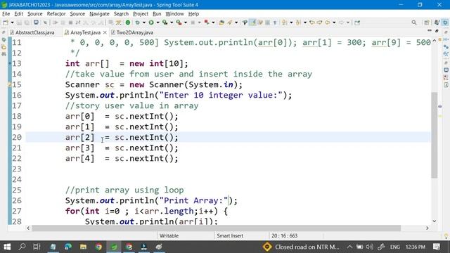The image size is (450, 253).
Task: Switch to the AbstractClass.java tab
Action: [34, 32]
